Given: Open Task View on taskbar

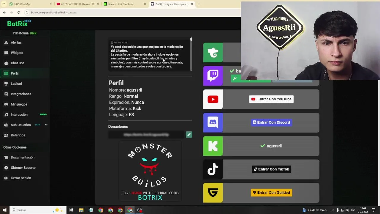Looking at the screenshot, I should tap(71, 210).
